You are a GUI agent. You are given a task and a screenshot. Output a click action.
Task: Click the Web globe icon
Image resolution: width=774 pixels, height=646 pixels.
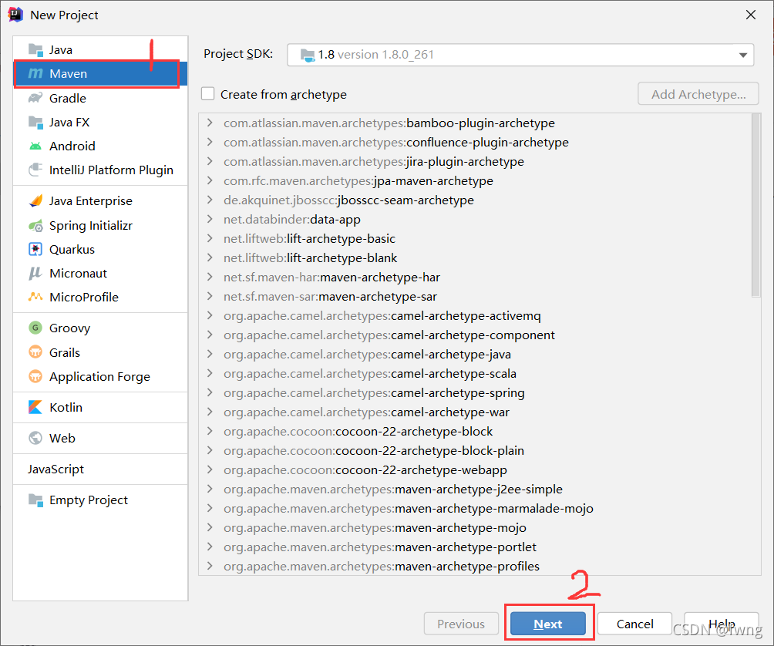point(35,438)
